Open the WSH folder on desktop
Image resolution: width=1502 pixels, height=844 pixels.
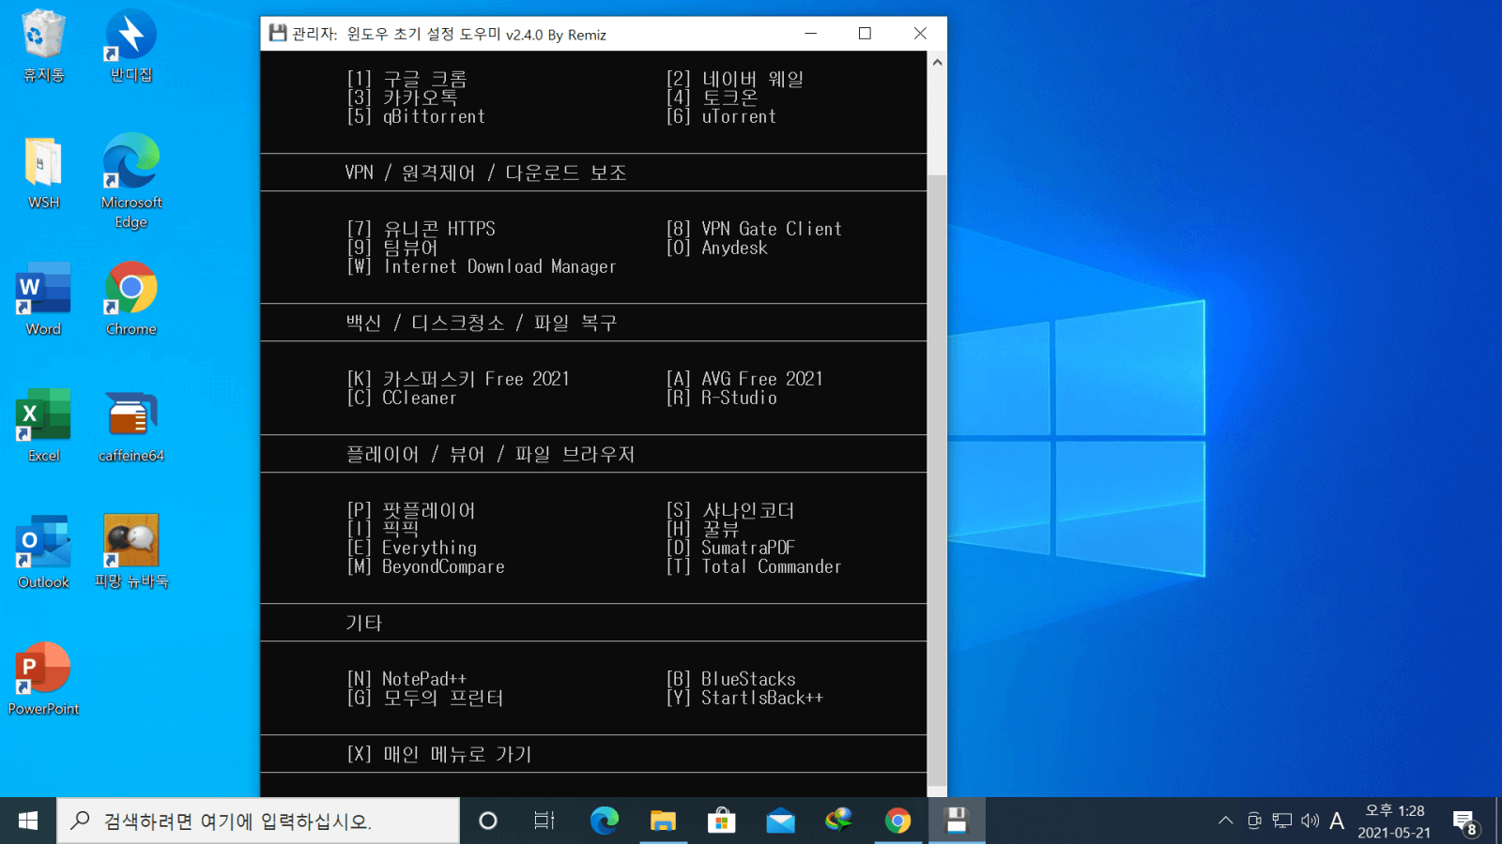click(x=43, y=173)
